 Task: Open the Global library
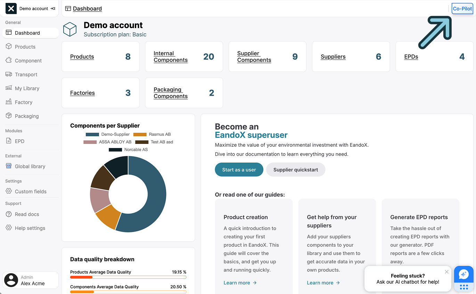click(30, 166)
